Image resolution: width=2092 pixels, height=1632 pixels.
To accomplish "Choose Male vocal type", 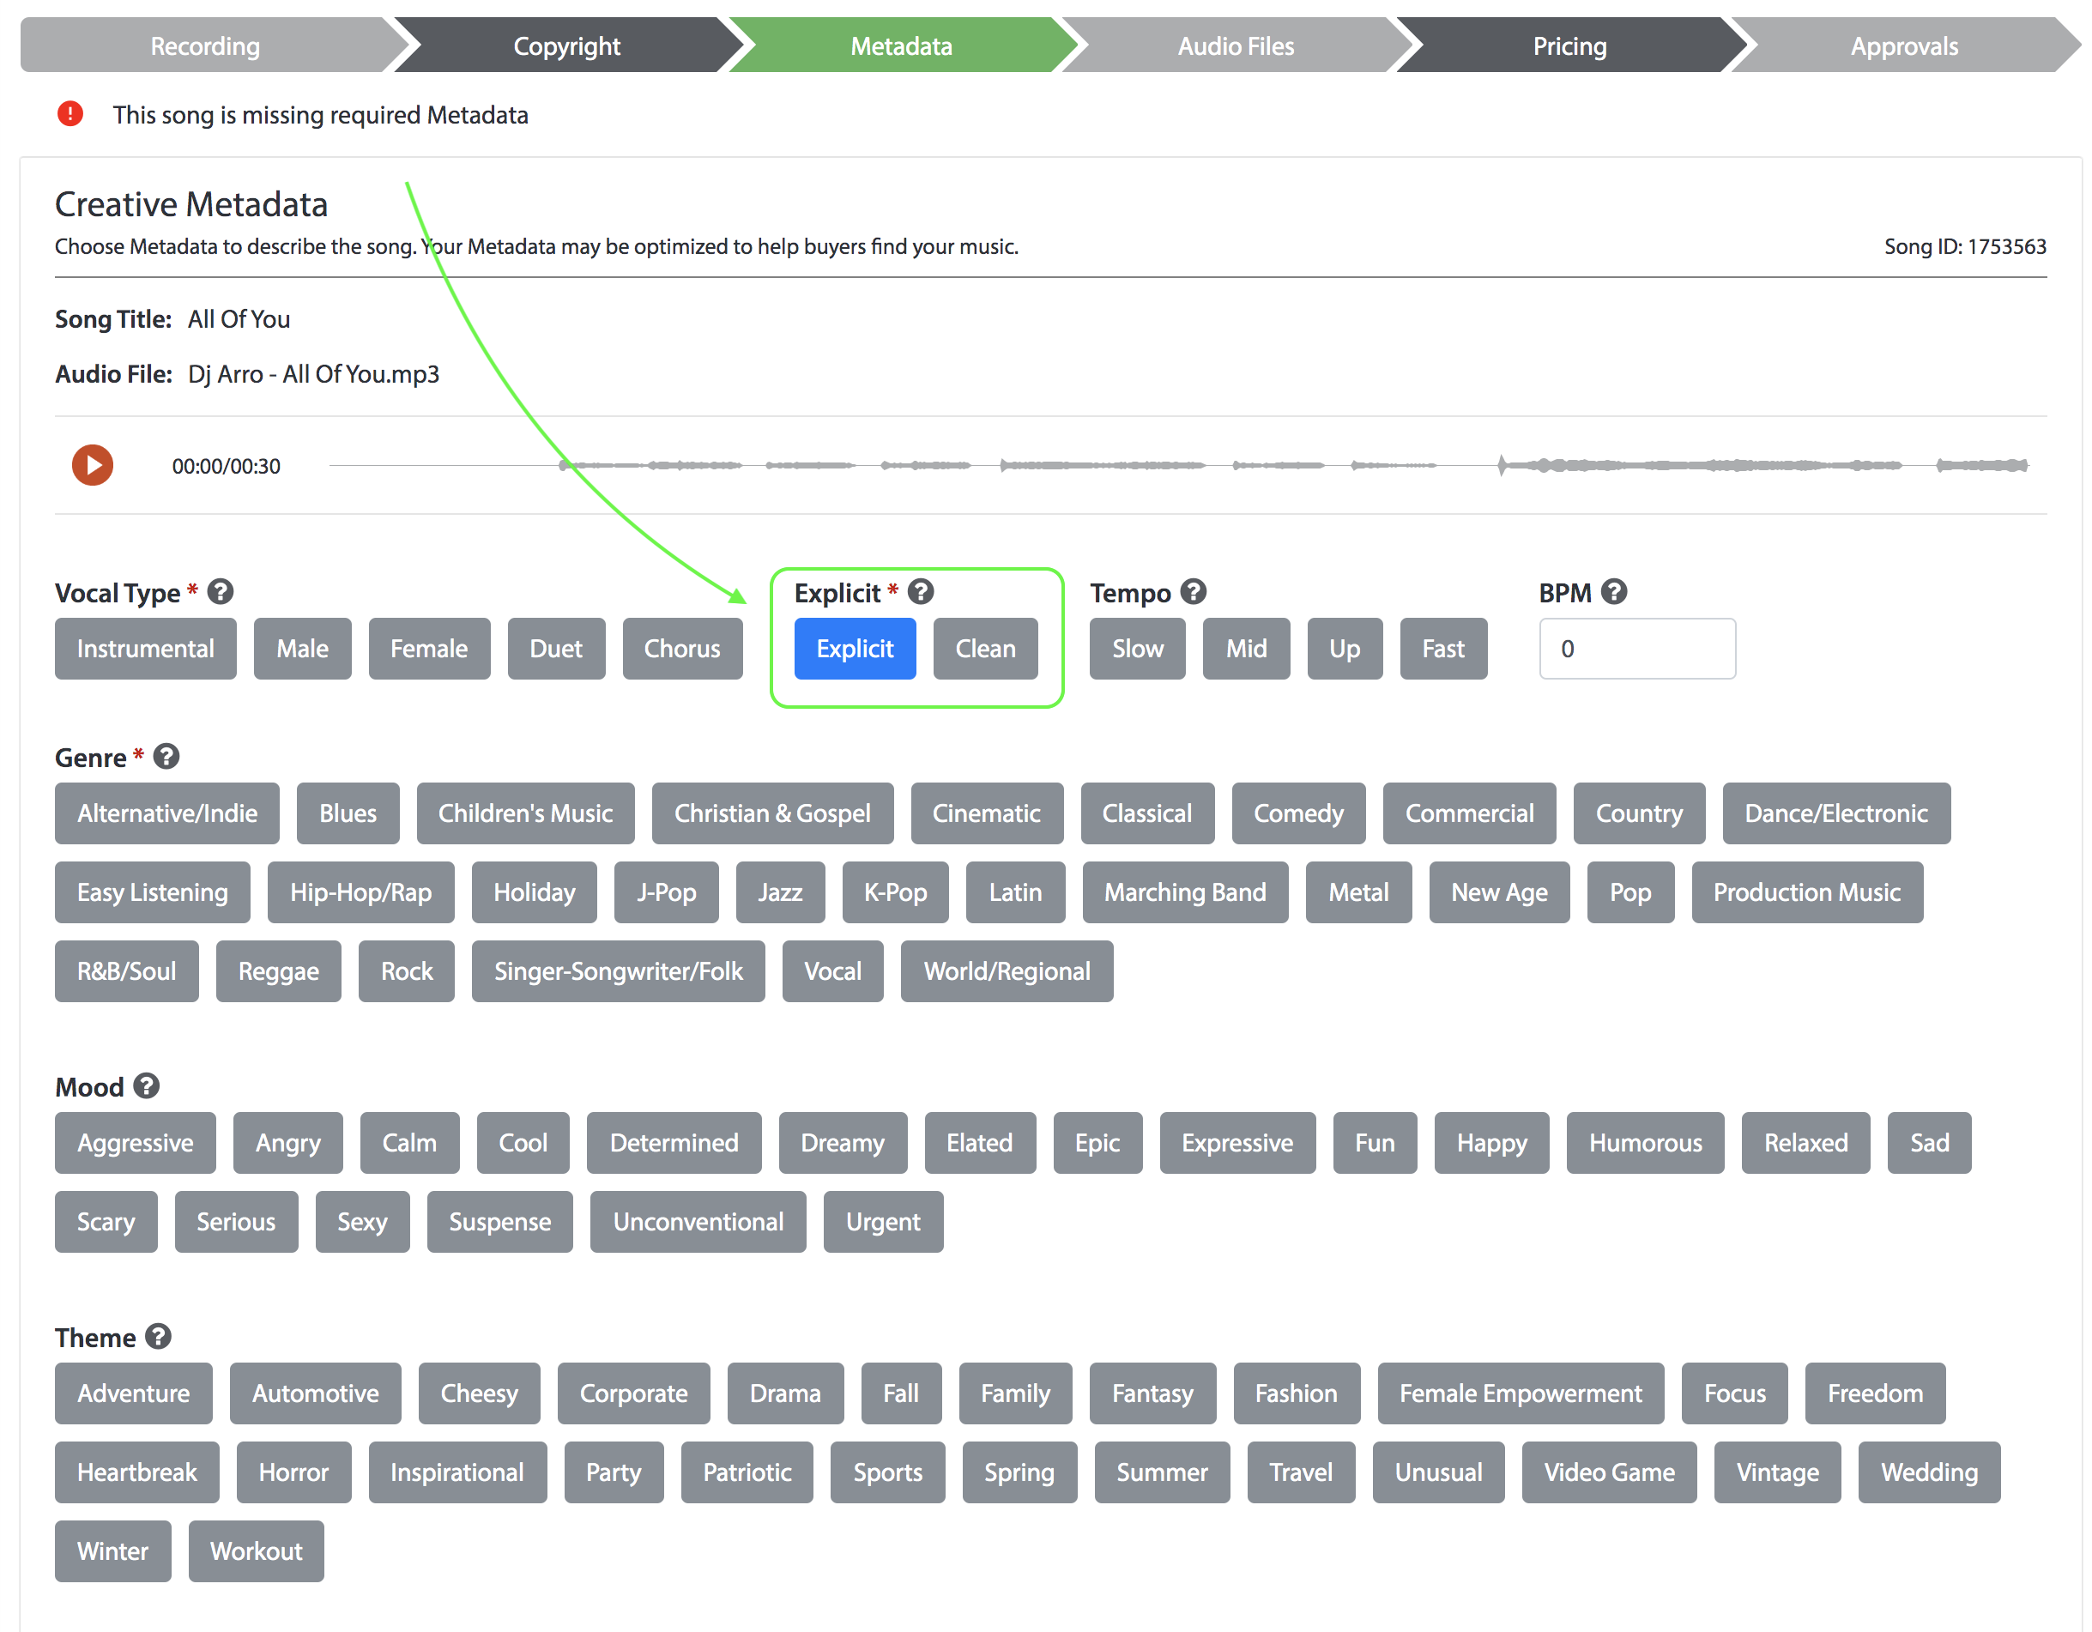I will (x=303, y=649).
